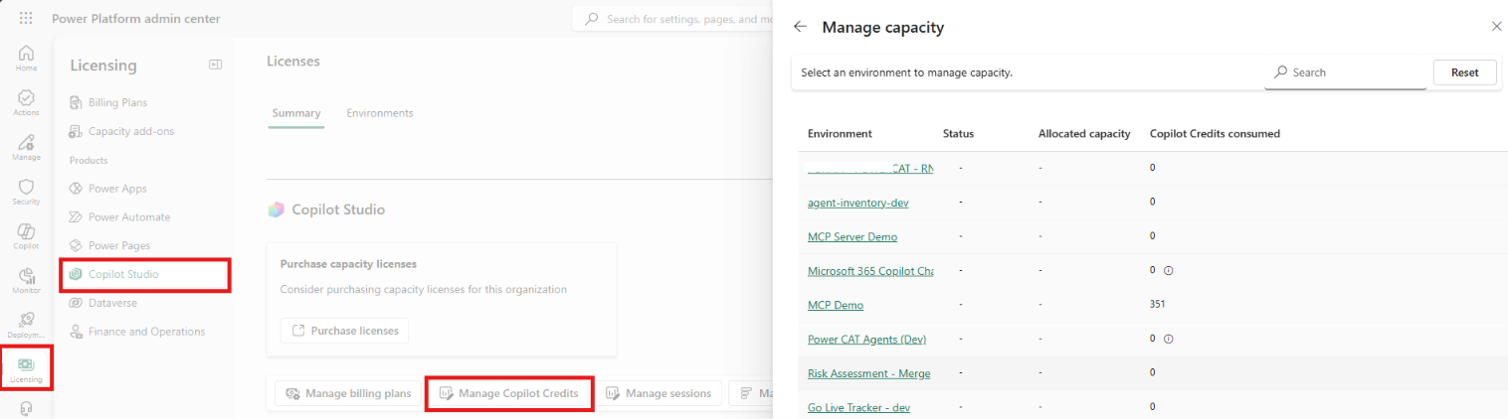Open Copilot in the left rail

tap(27, 237)
